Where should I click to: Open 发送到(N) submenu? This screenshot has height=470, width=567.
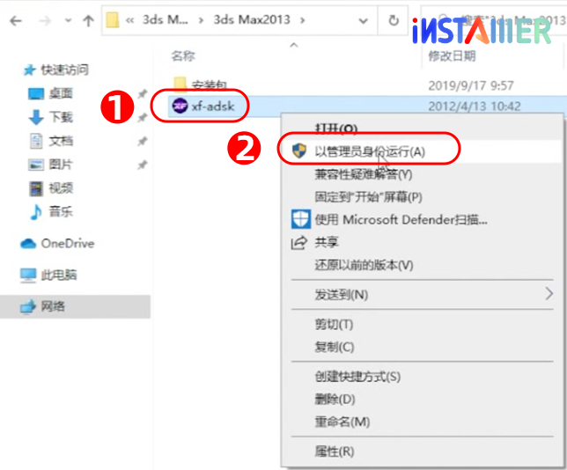coord(342,295)
